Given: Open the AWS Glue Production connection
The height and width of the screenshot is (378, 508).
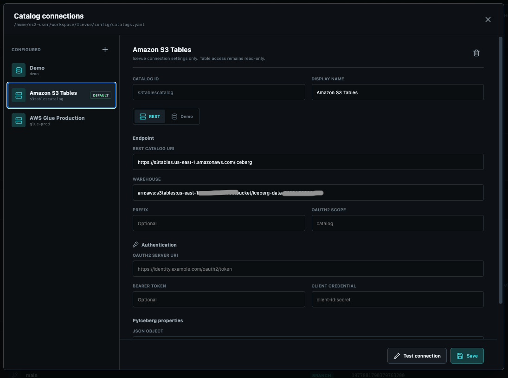Looking at the screenshot, I should pos(62,120).
